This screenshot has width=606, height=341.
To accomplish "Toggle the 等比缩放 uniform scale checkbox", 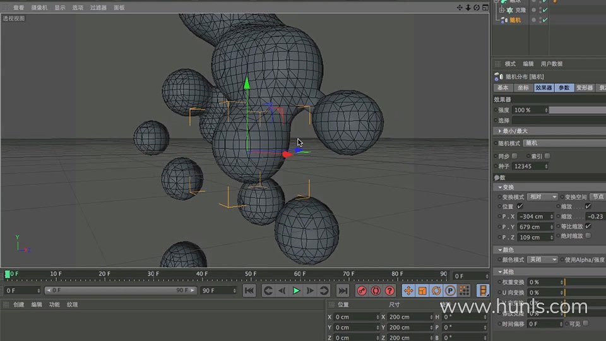I will pyautogui.click(x=588, y=226).
